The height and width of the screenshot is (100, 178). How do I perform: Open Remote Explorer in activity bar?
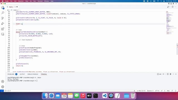pyautogui.click(x=3, y=34)
